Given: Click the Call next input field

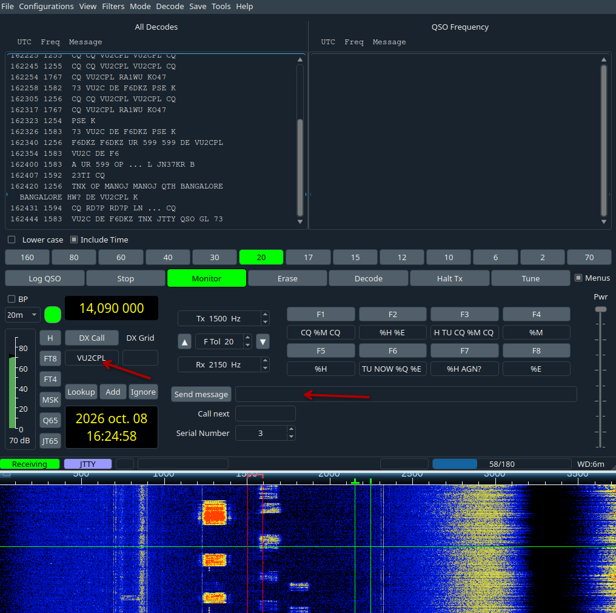Looking at the screenshot, I should [266, 414].
